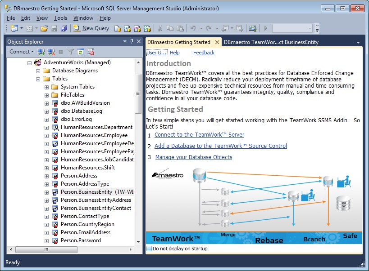Open the New Project dropdown arrow
This screenshot has height=271, width=369.
(x=22, y=28)
